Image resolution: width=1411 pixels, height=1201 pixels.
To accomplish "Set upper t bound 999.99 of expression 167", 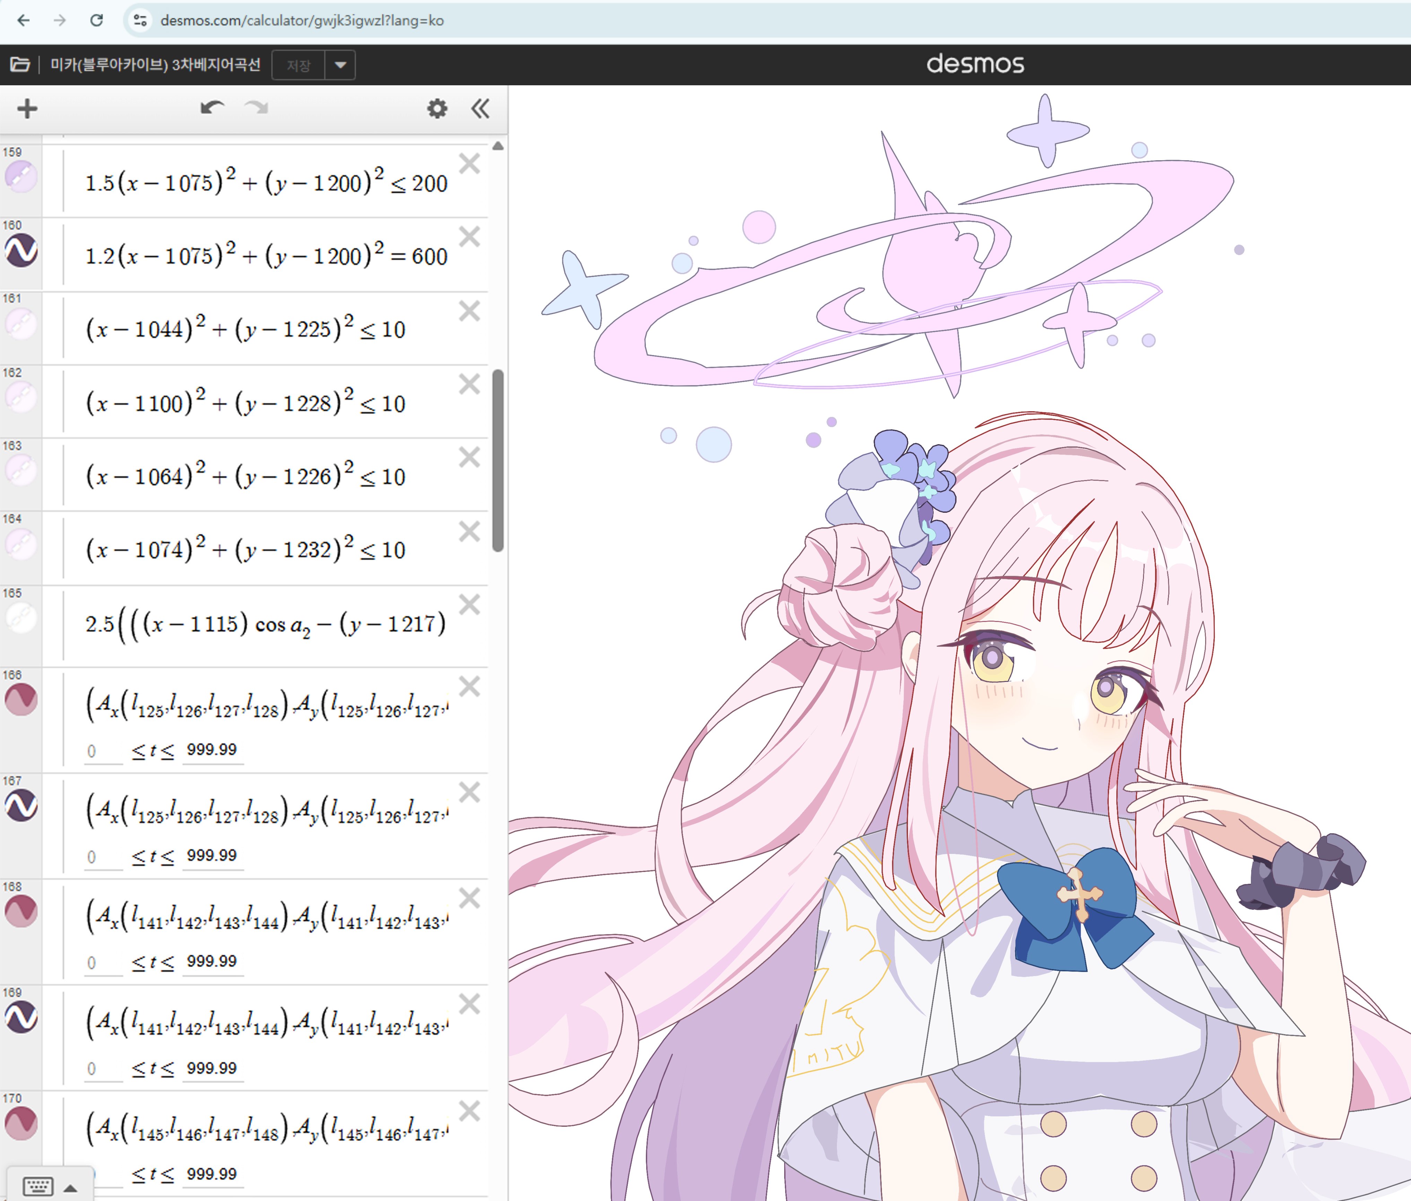I will click(x=213, y=856).
